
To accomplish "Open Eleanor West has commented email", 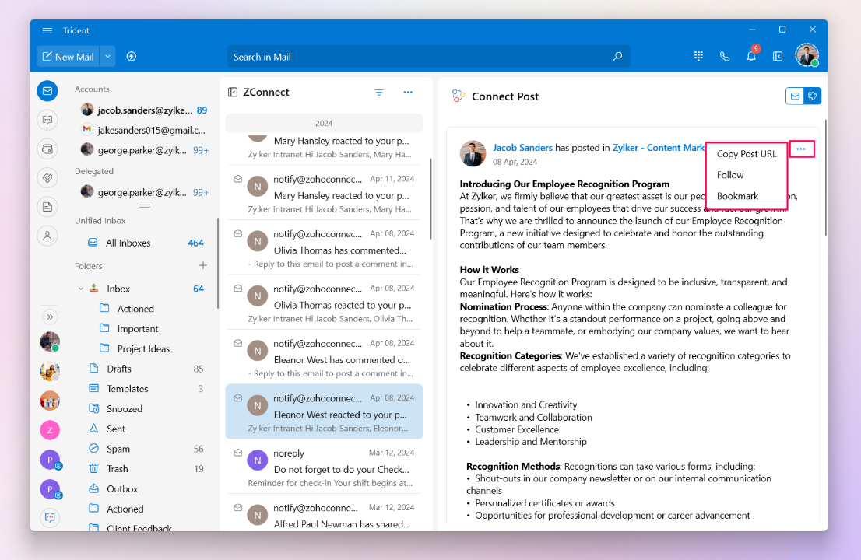I will 324,357.
